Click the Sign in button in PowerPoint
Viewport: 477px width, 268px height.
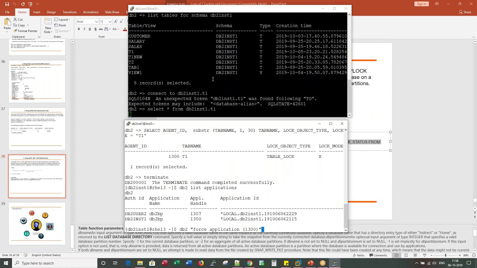point(421,4)
